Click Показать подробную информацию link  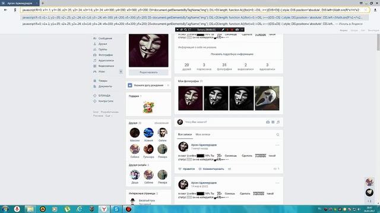tap(232, 54)
